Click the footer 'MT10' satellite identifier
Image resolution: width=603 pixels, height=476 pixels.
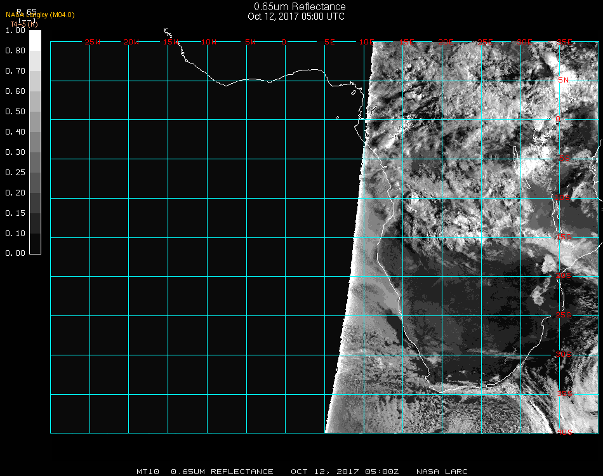pyautogui.click(x=148, y=472)
